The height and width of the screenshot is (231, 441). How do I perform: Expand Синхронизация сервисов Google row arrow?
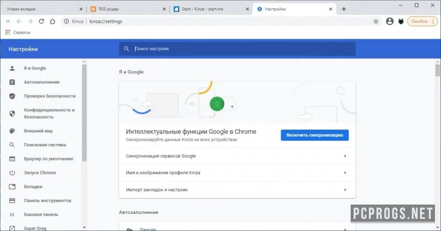click(x=345, y=156)
